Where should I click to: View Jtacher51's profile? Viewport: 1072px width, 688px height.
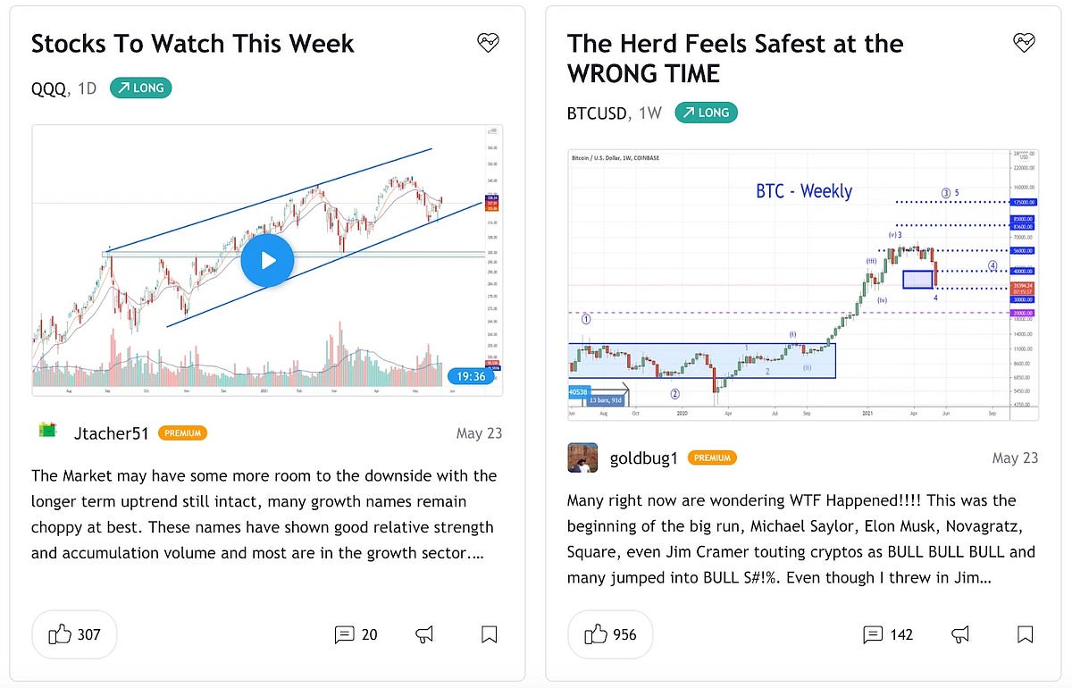(110, 432)
